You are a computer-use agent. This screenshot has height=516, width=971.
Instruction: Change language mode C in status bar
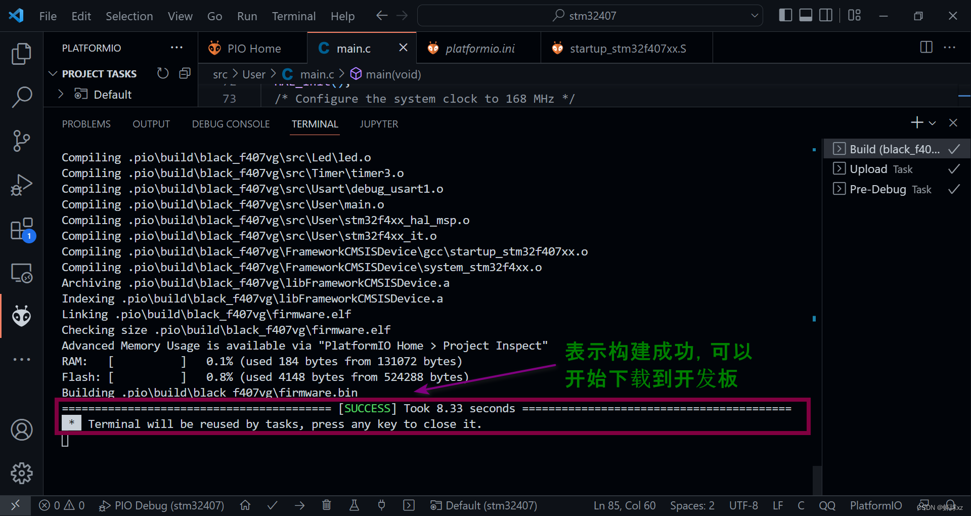(801, 505)
